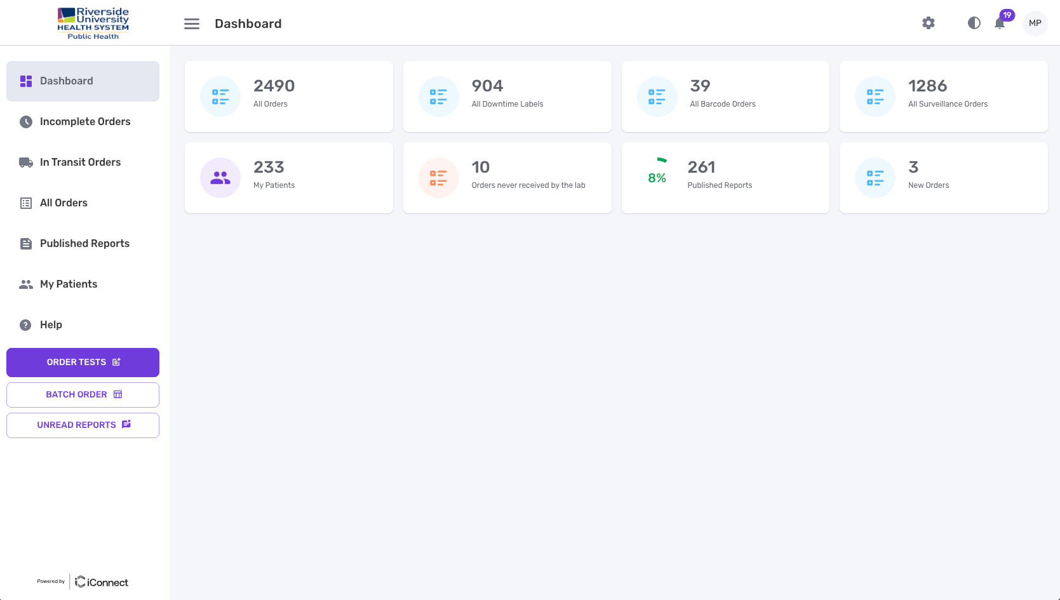Toggle dark mode with the contrast icon
The height and width of the screenshot is (600, 1060).
pyautogui.click(x=974, y=23)
